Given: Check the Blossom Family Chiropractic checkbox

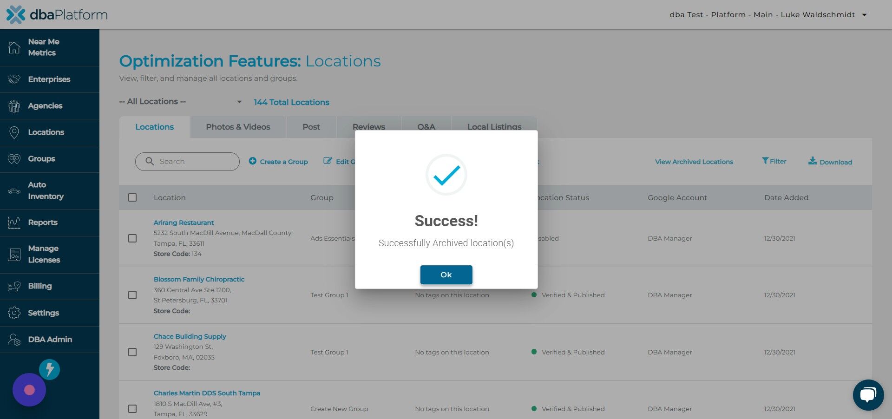Looking at the screenshot, I should (132, 295).
